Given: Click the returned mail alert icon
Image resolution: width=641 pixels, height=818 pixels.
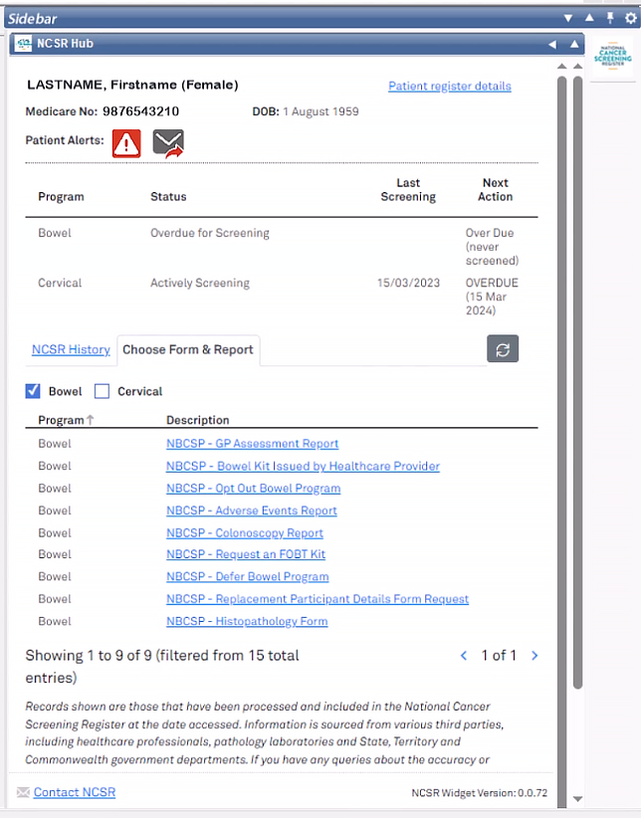Looking at the screenshot, I should point(168,143).
